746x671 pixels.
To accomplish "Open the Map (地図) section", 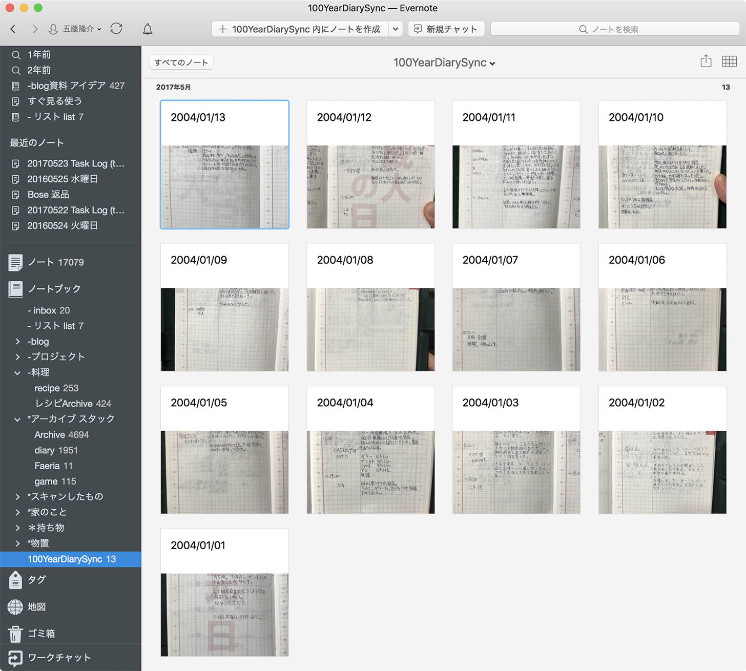I will point(36,607).
